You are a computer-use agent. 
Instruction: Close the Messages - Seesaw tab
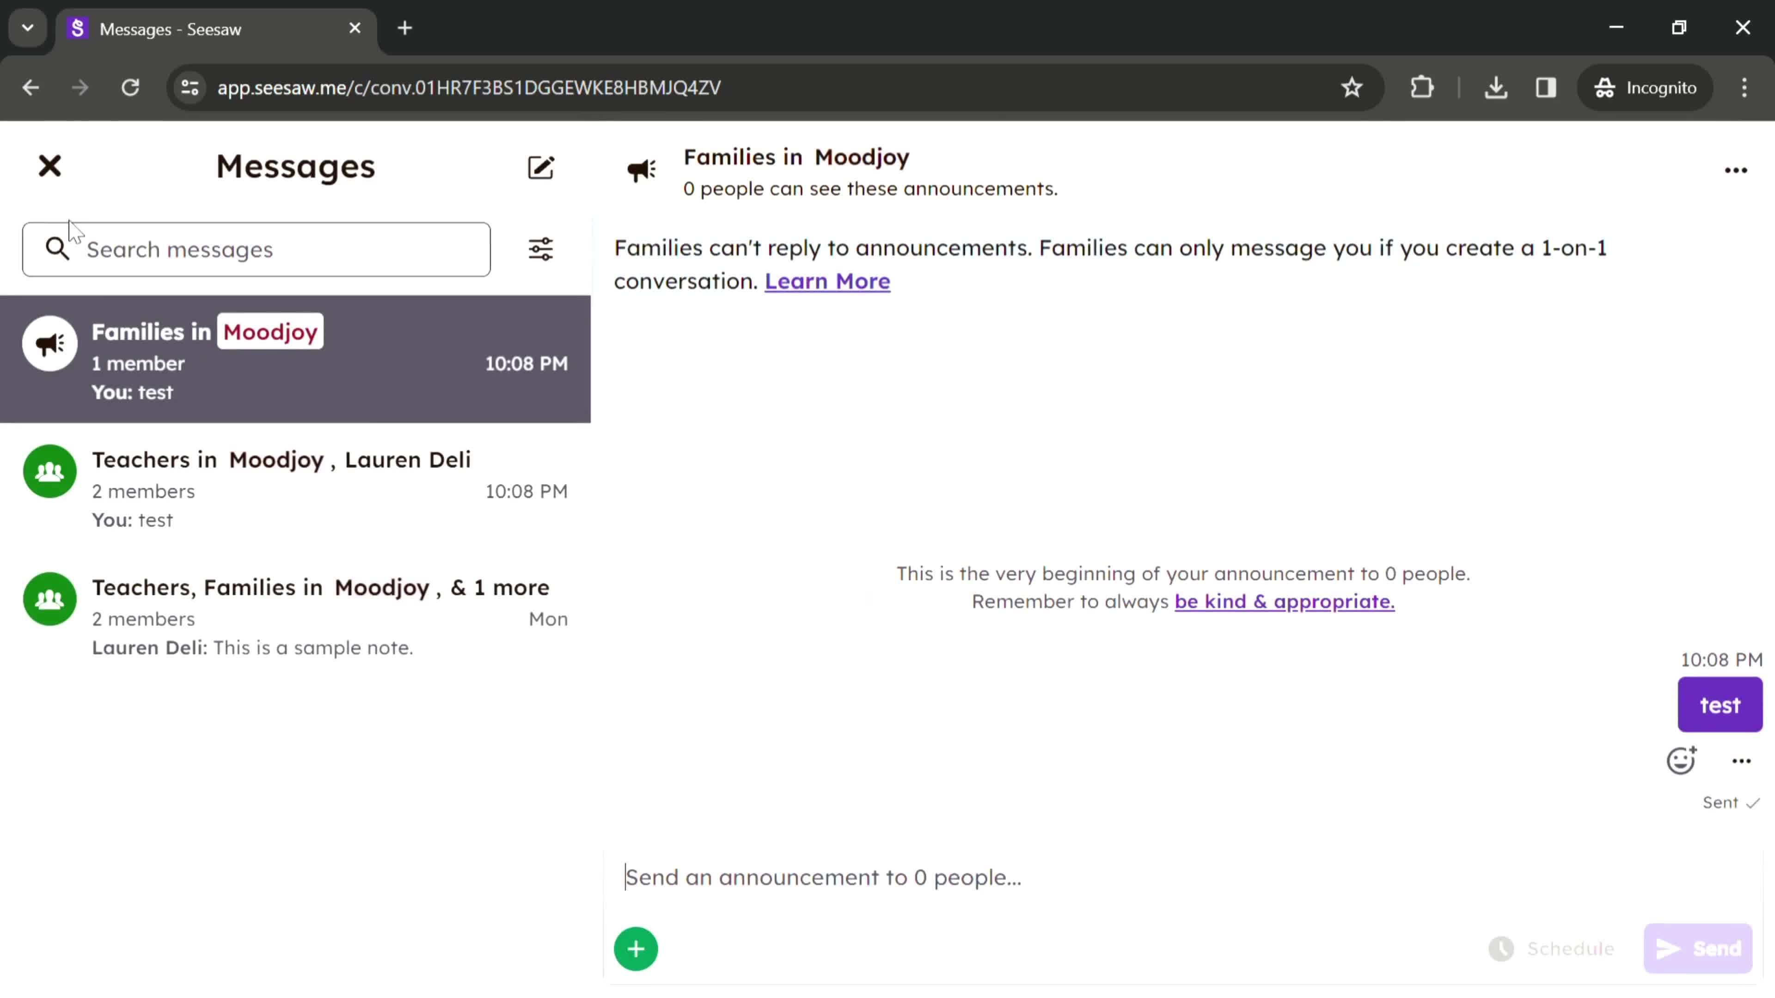click(x=355, y=28)
